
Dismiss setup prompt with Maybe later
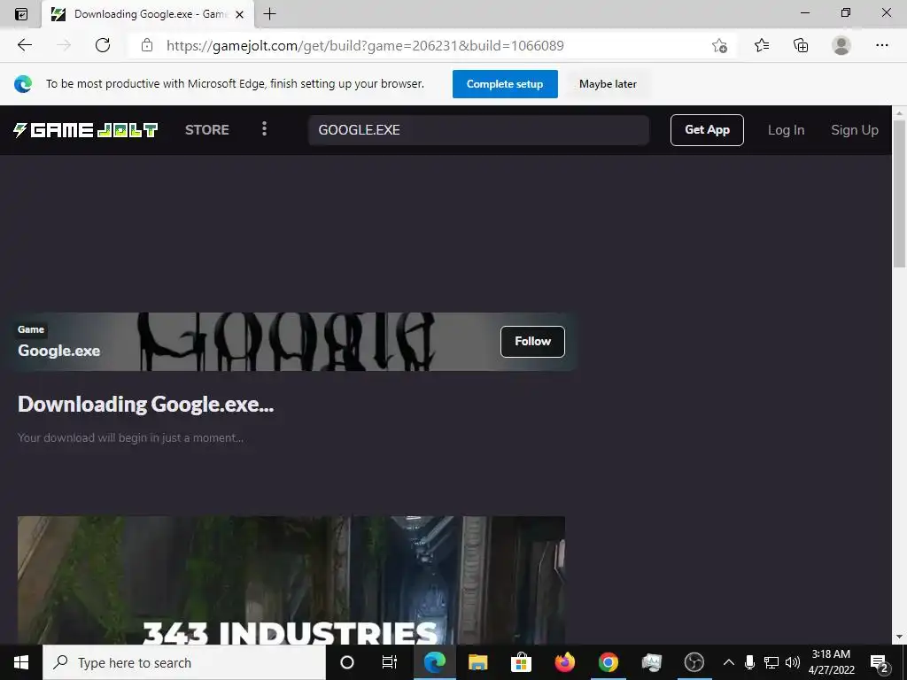click(608, 84)
